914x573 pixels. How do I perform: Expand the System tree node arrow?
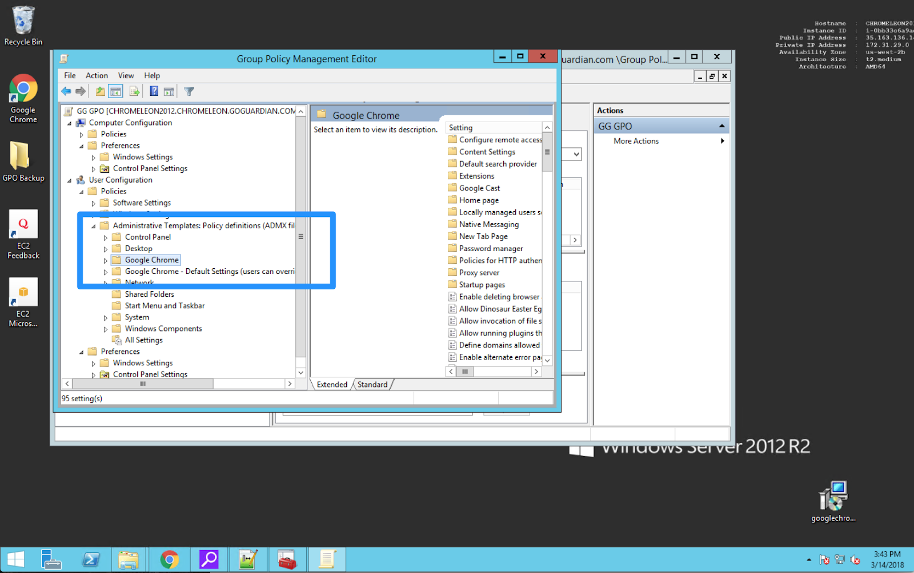(106, 318)
